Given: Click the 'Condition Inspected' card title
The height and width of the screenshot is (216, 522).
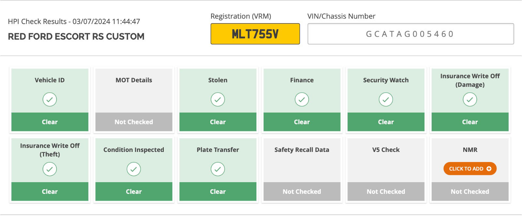Looking at the screenshot, I should coord(134,150).
